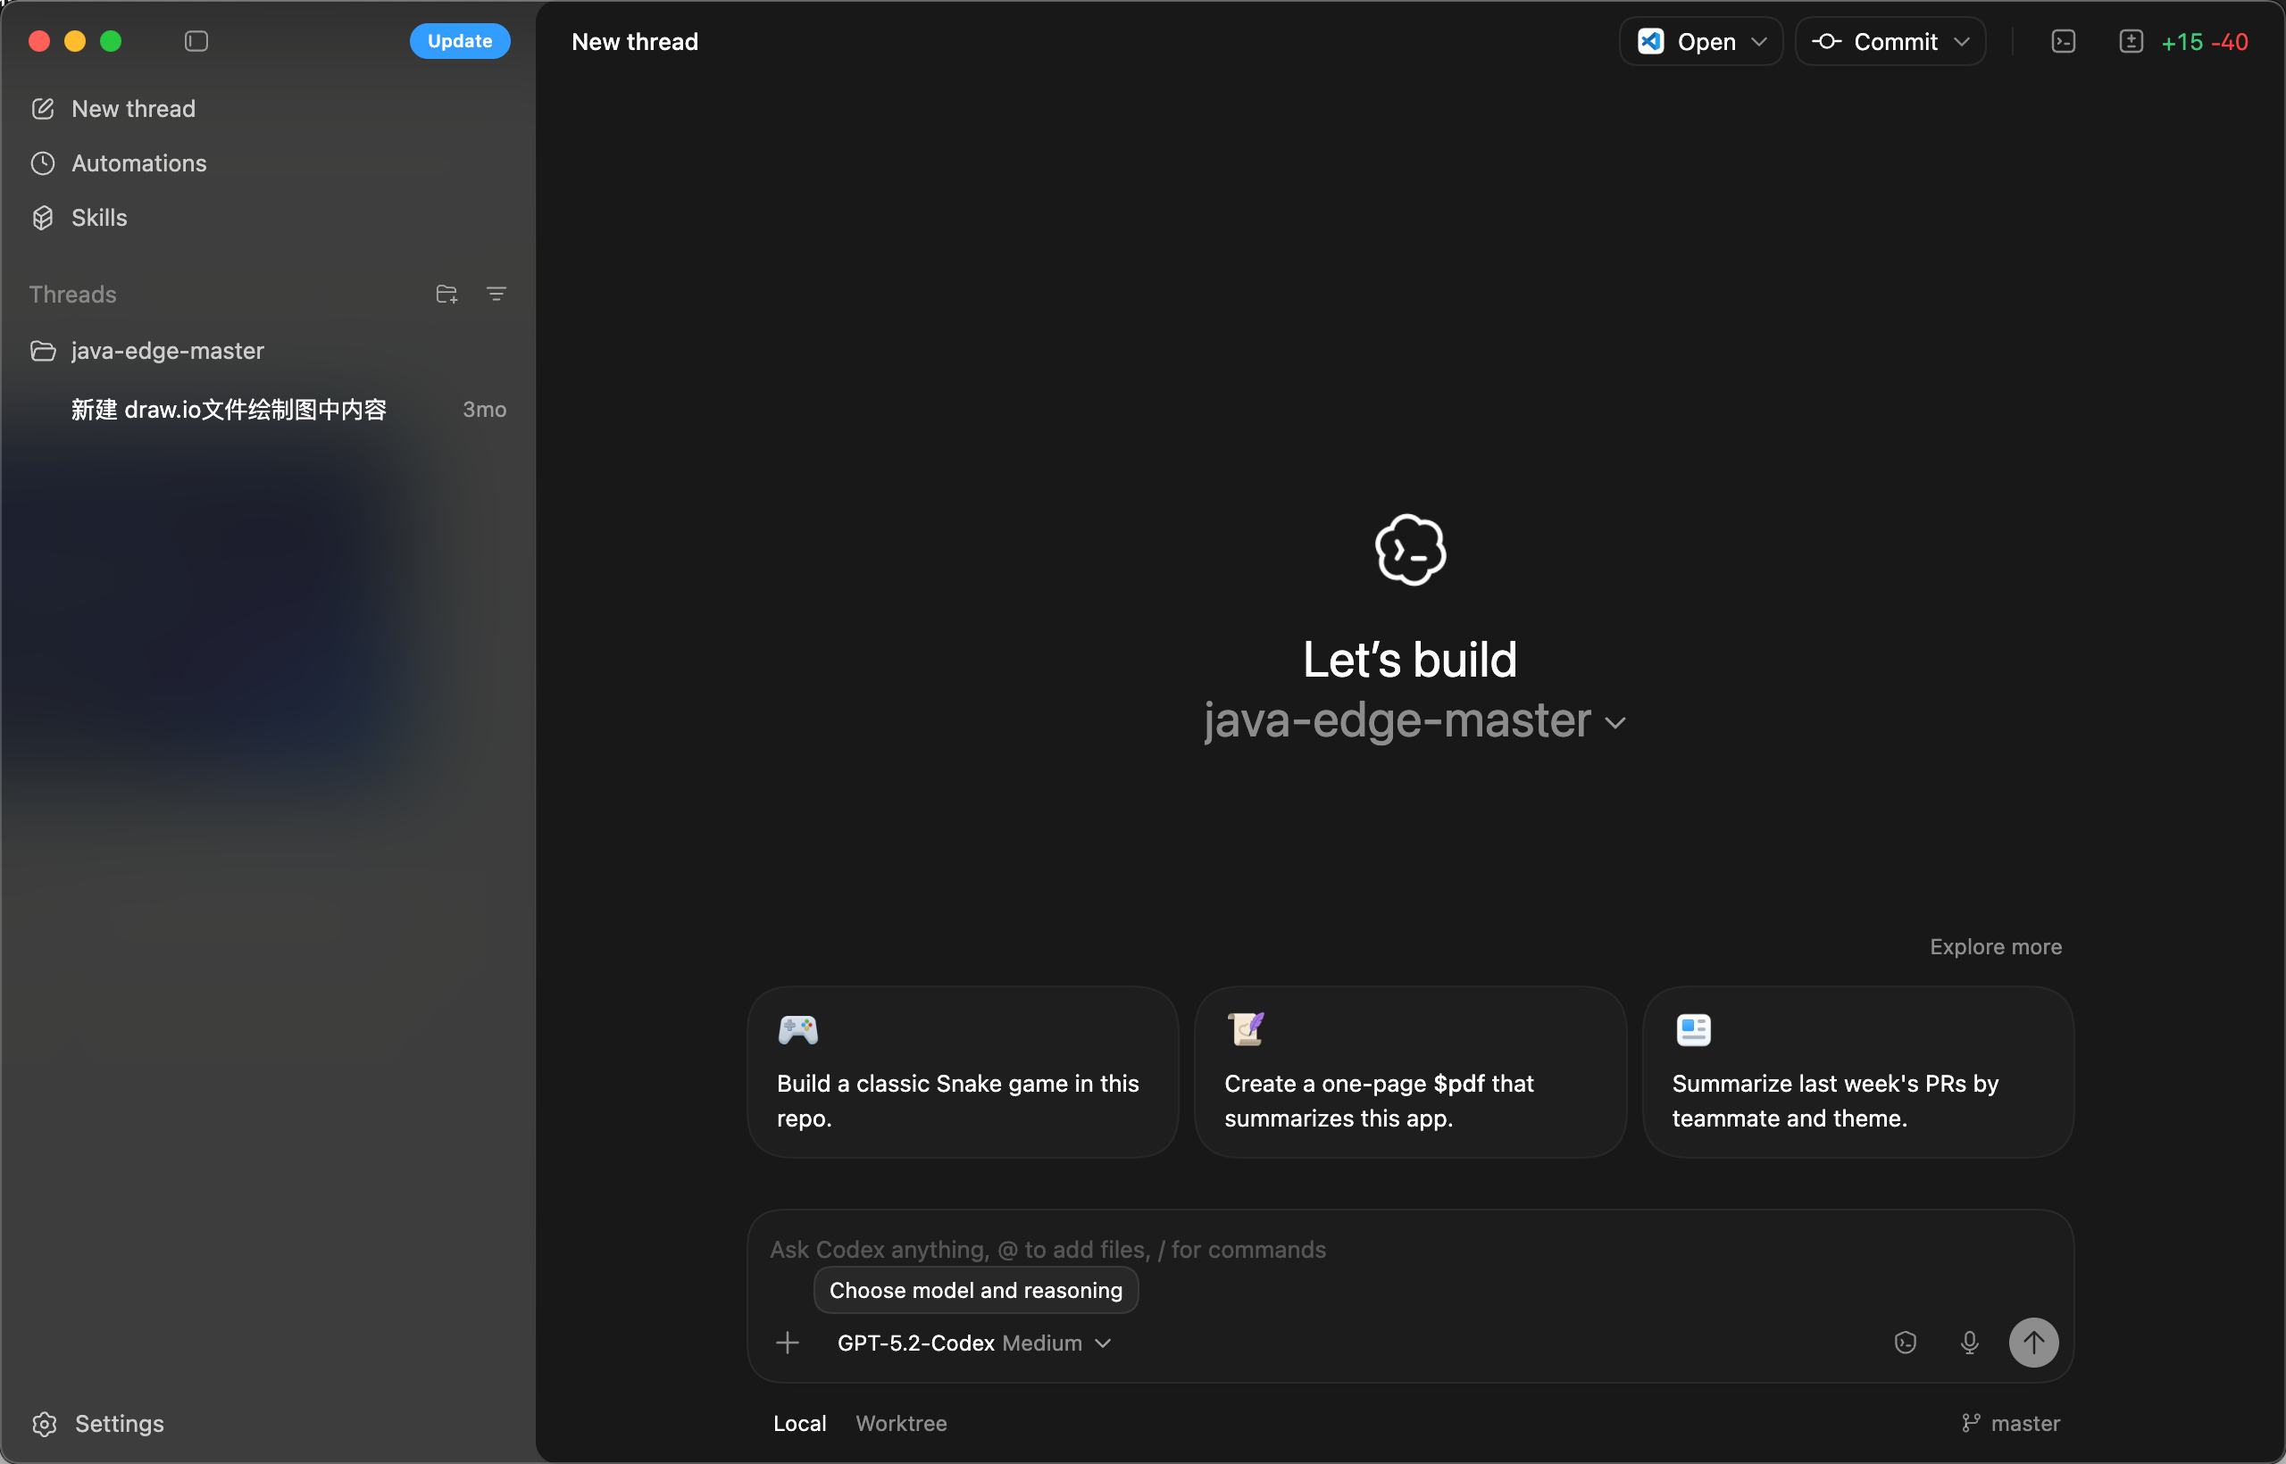Toggle the sidebar panel icon
This screenshot has width=2286, height=1464.
(196, 41)
